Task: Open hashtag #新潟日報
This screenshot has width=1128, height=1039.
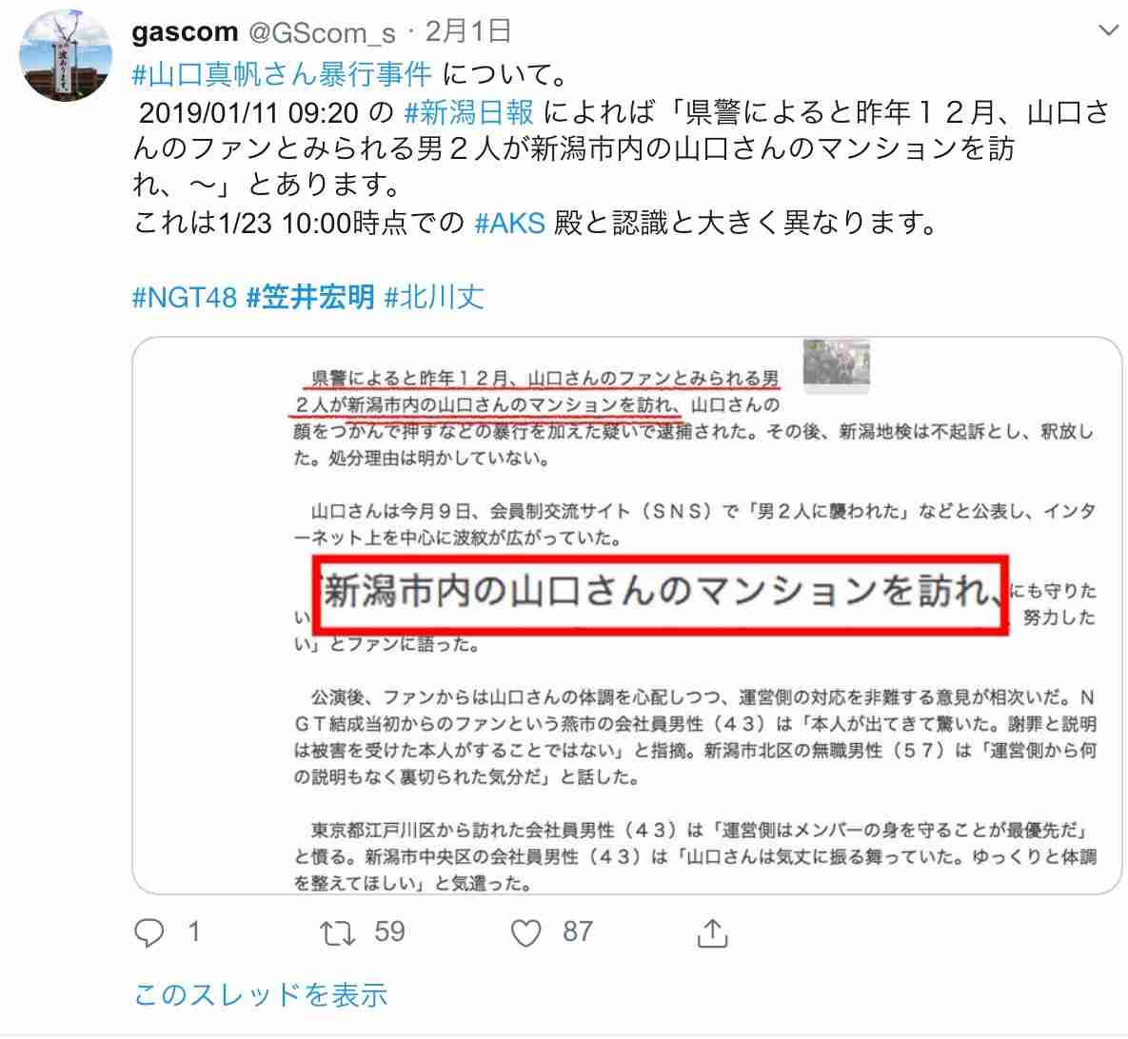Action: tap(469, 112)
